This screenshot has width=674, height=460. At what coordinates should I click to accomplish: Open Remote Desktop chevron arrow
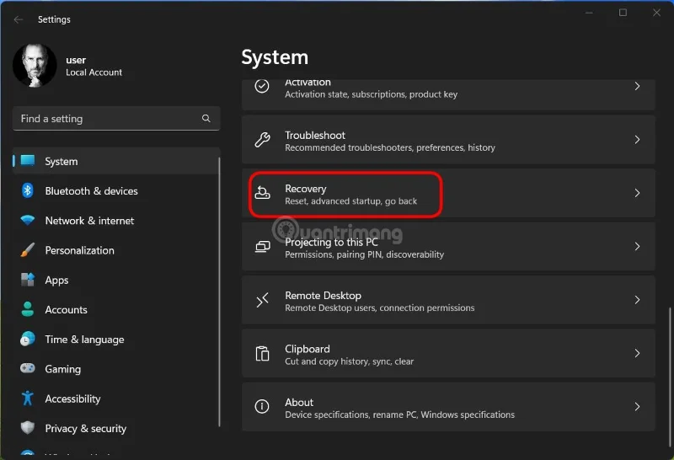pos(637,300)
